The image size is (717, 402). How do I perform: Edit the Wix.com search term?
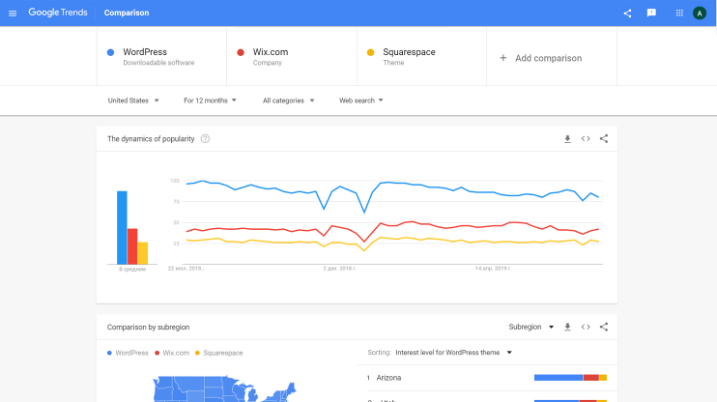click(x=292, y=56)
